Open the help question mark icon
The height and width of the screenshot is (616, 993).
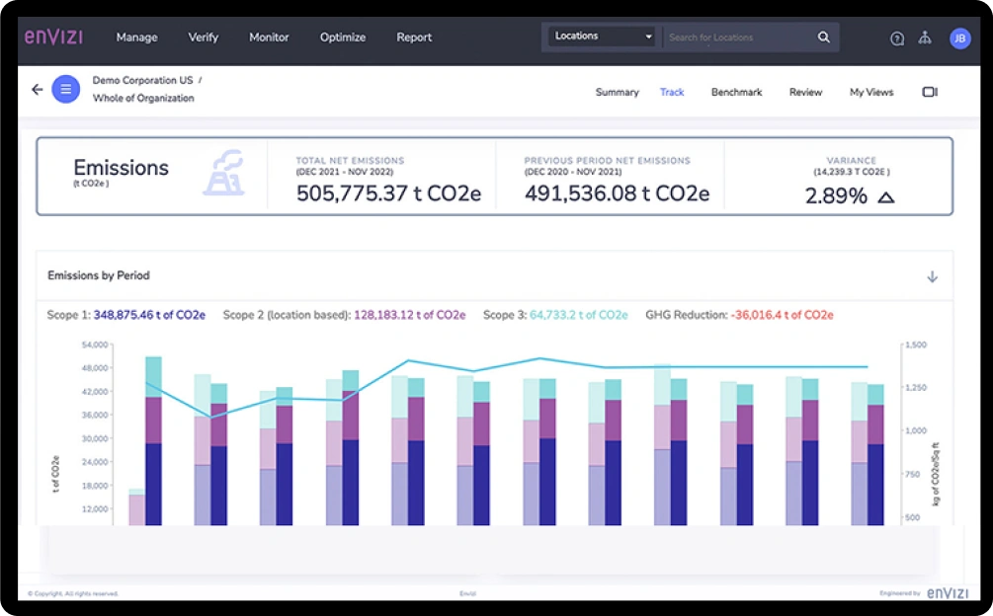897,38
